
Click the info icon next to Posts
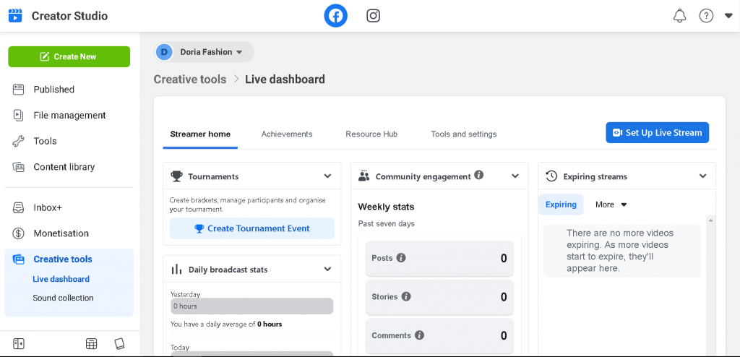coord(401,258)
